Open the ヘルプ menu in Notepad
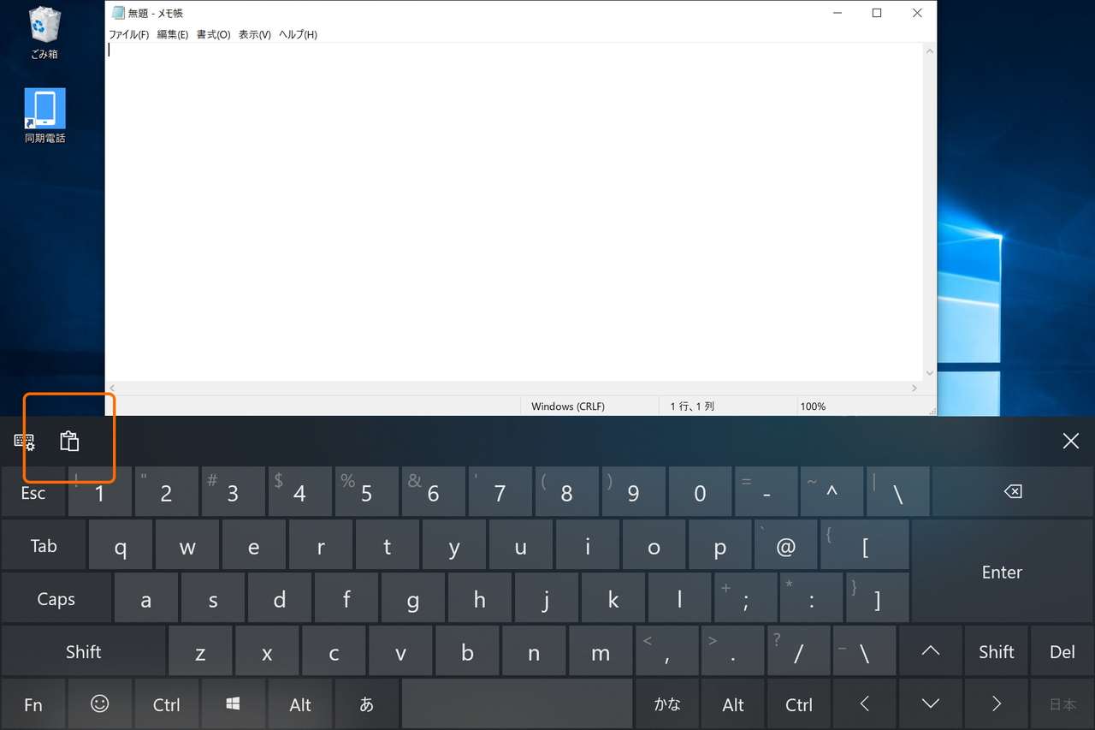 pyautogui.click(x=297, y=34)
